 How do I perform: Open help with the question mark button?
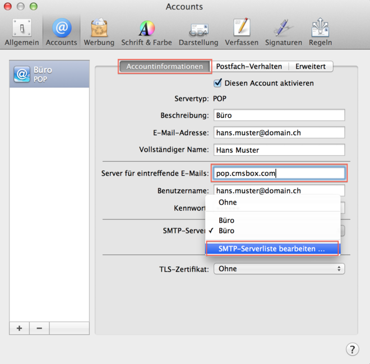pyautogui.click(x=351, y=348)
